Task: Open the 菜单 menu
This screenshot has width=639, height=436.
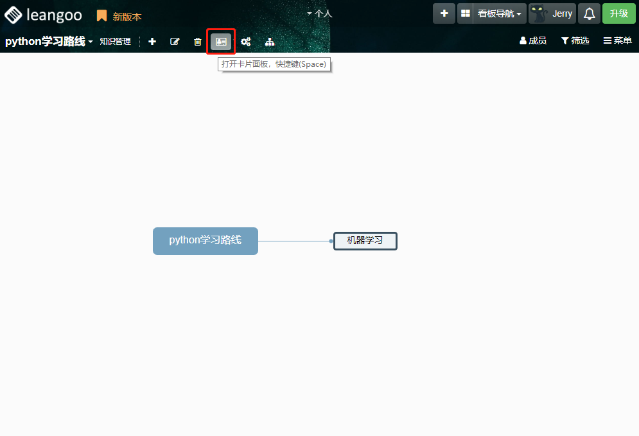Action: (x=617, y=40)
